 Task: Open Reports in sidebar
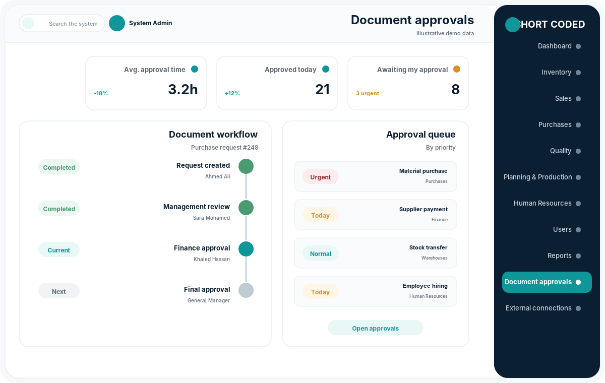click(547, 256)
